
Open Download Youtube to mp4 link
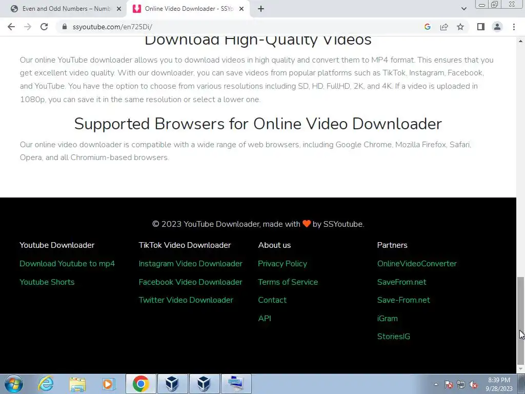(x=67, y=264)
